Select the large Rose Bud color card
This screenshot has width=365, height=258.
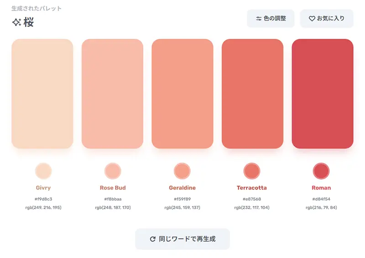coord(112,94)
